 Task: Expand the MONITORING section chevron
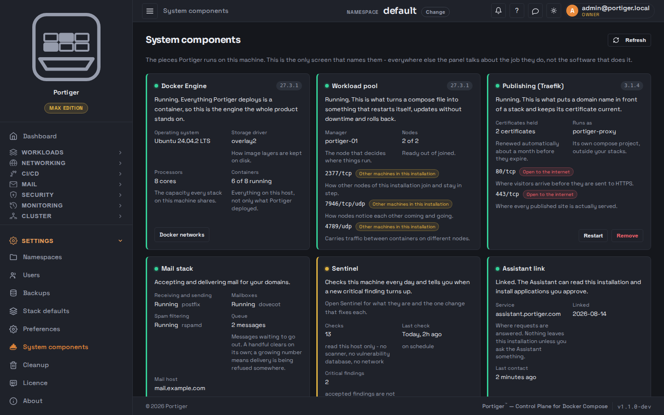(120, 205)
